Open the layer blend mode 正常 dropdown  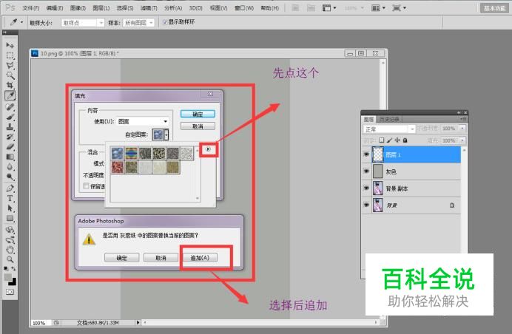click(x=389, y=129)
